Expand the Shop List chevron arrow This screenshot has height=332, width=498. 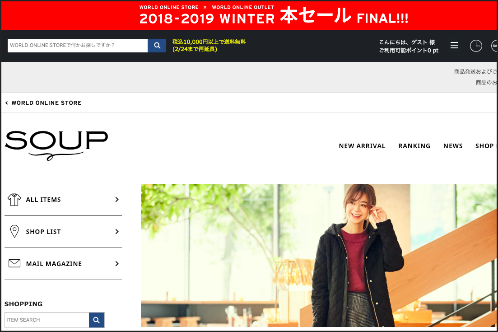(117, 232)
